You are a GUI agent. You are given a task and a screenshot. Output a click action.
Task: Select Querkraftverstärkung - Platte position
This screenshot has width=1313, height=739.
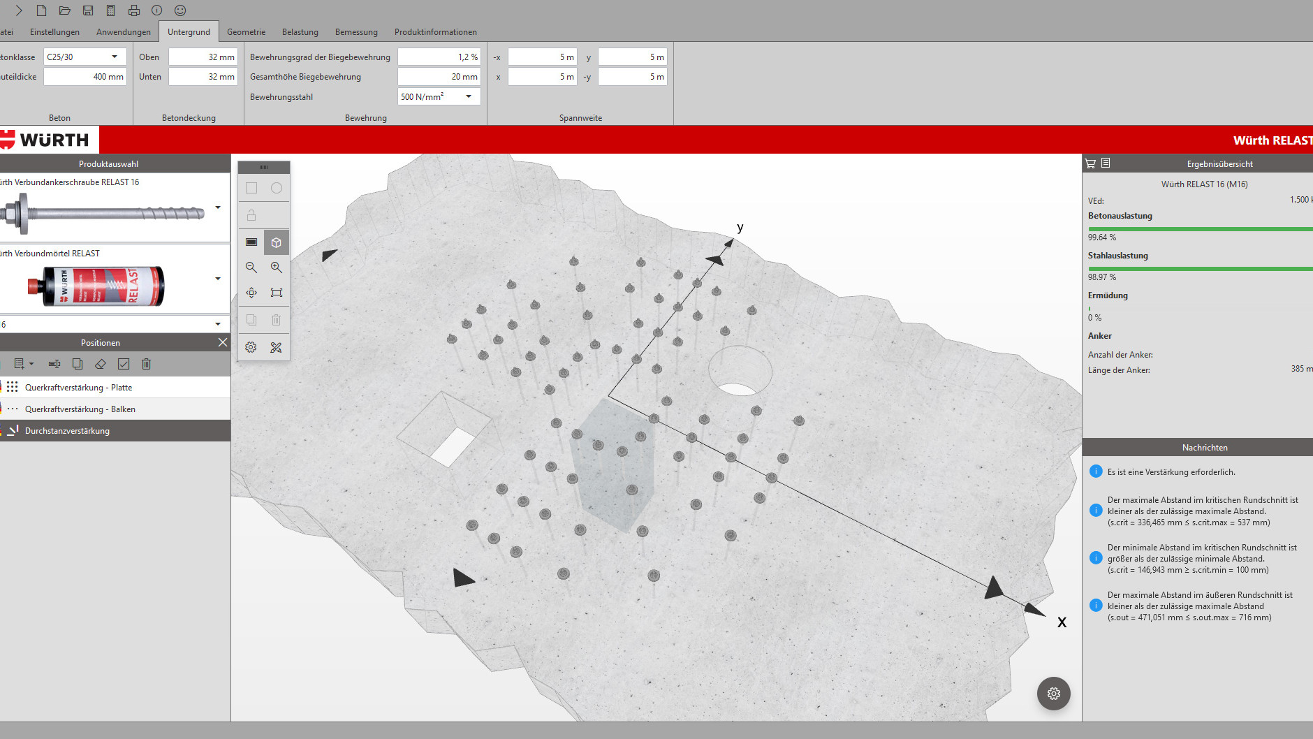click(x=115, y=387)
